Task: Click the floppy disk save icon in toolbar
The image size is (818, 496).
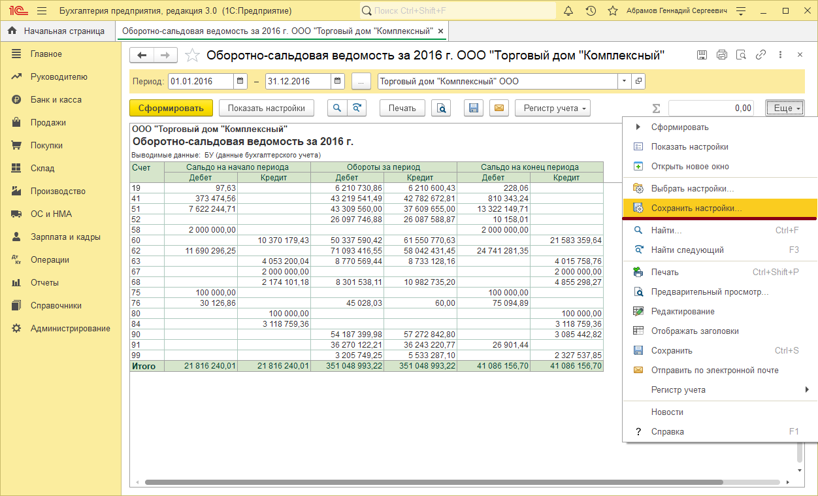Action: coord(474,108)
